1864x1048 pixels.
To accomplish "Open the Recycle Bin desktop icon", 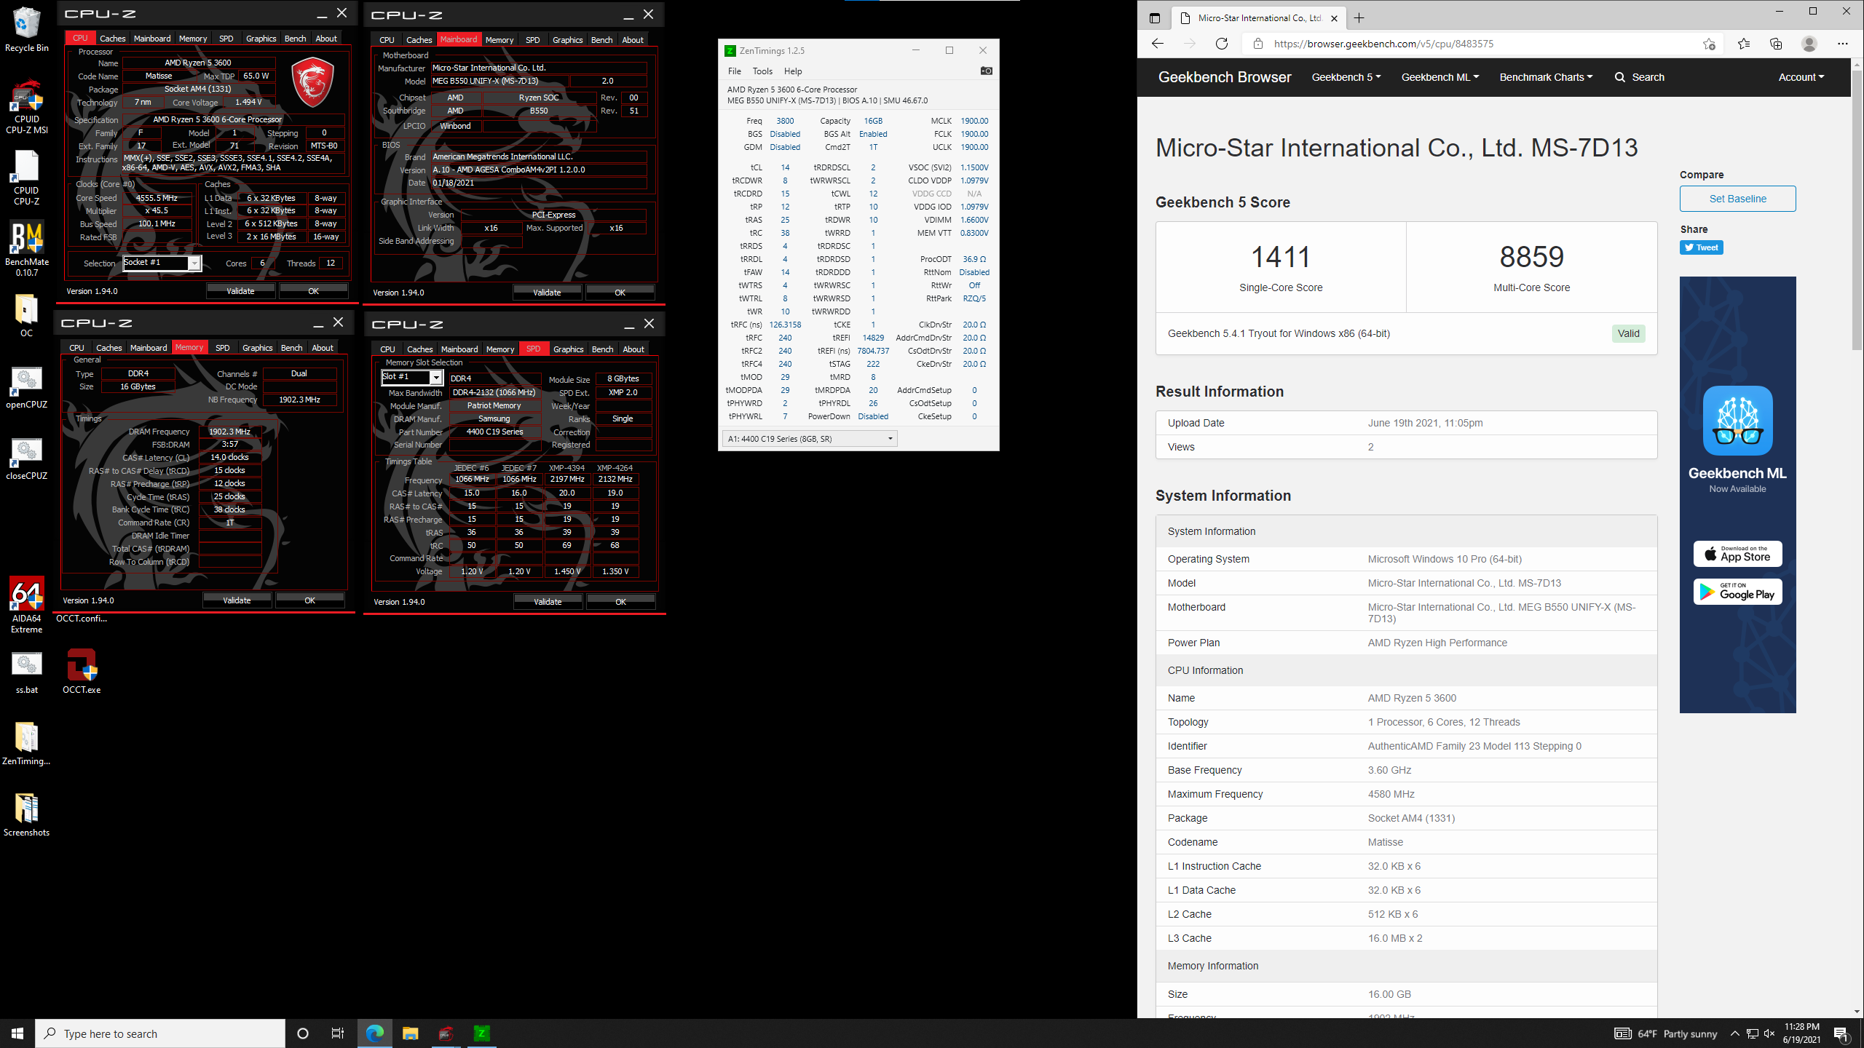I will (26, 29).
